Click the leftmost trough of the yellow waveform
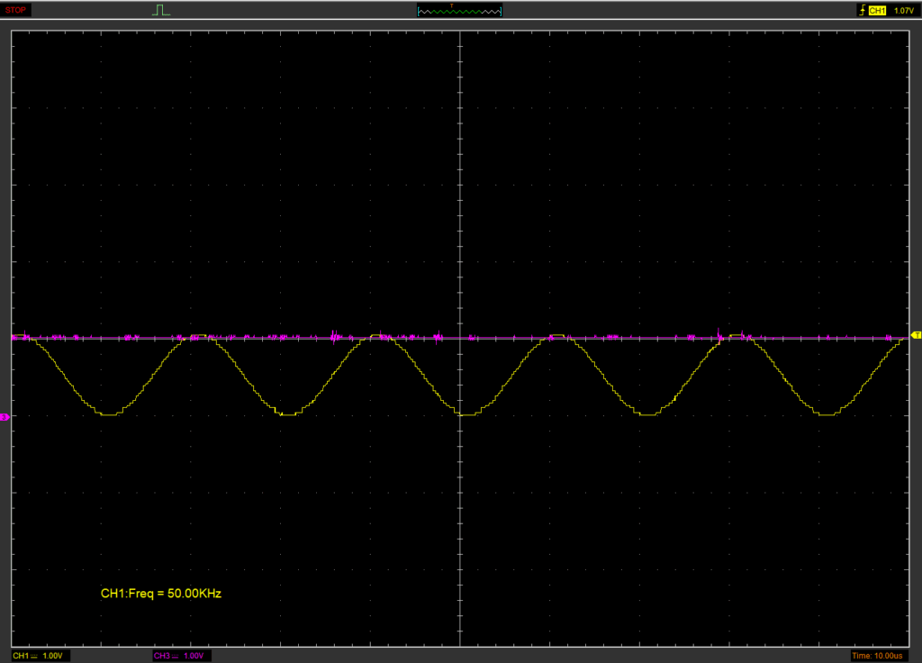 [108, 413]
